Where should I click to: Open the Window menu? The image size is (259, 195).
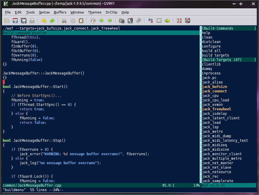point(77,12)
